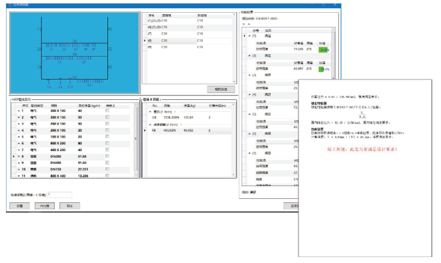Click the collapse-all icon under the GB50017-2003 label

[x=249, y=24]
